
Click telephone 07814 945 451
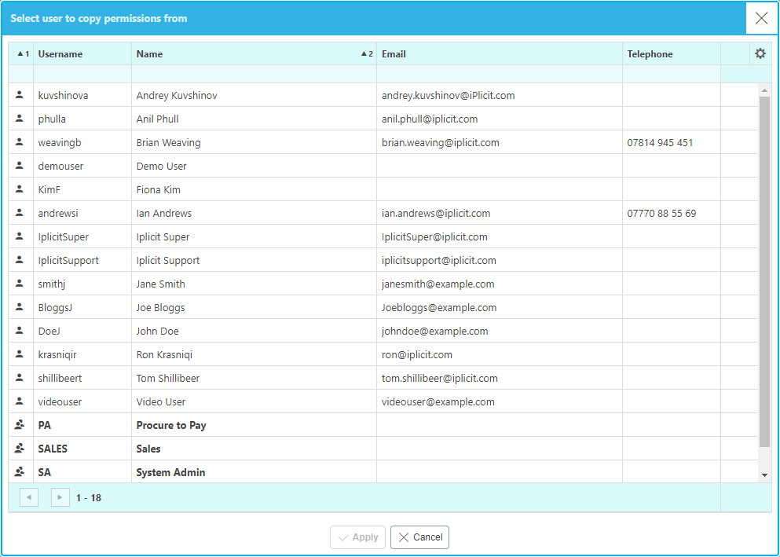660,143
